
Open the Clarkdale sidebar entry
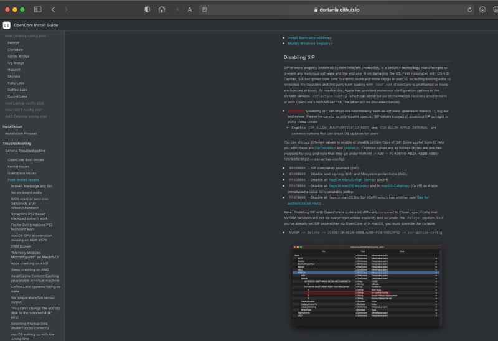pos(15,50)
